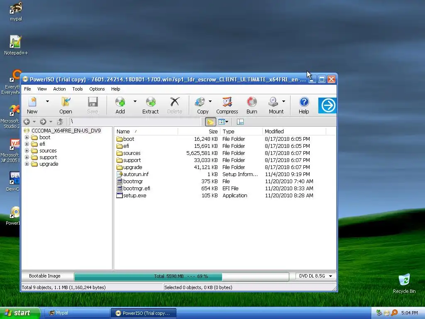Click the Forward navigation arrow

pos(43,122)
